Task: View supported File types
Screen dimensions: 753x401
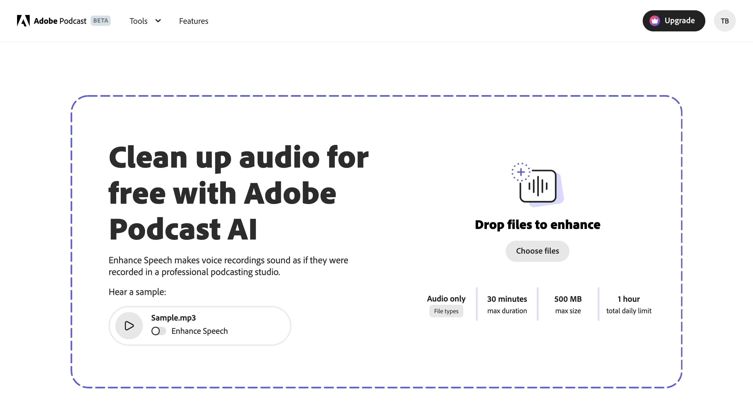Action: coord(446,311)
